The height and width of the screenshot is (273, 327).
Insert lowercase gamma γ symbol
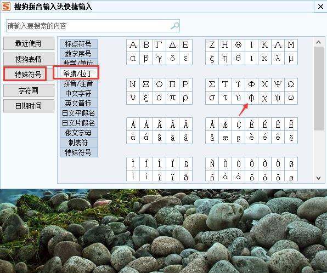point(159,58)
